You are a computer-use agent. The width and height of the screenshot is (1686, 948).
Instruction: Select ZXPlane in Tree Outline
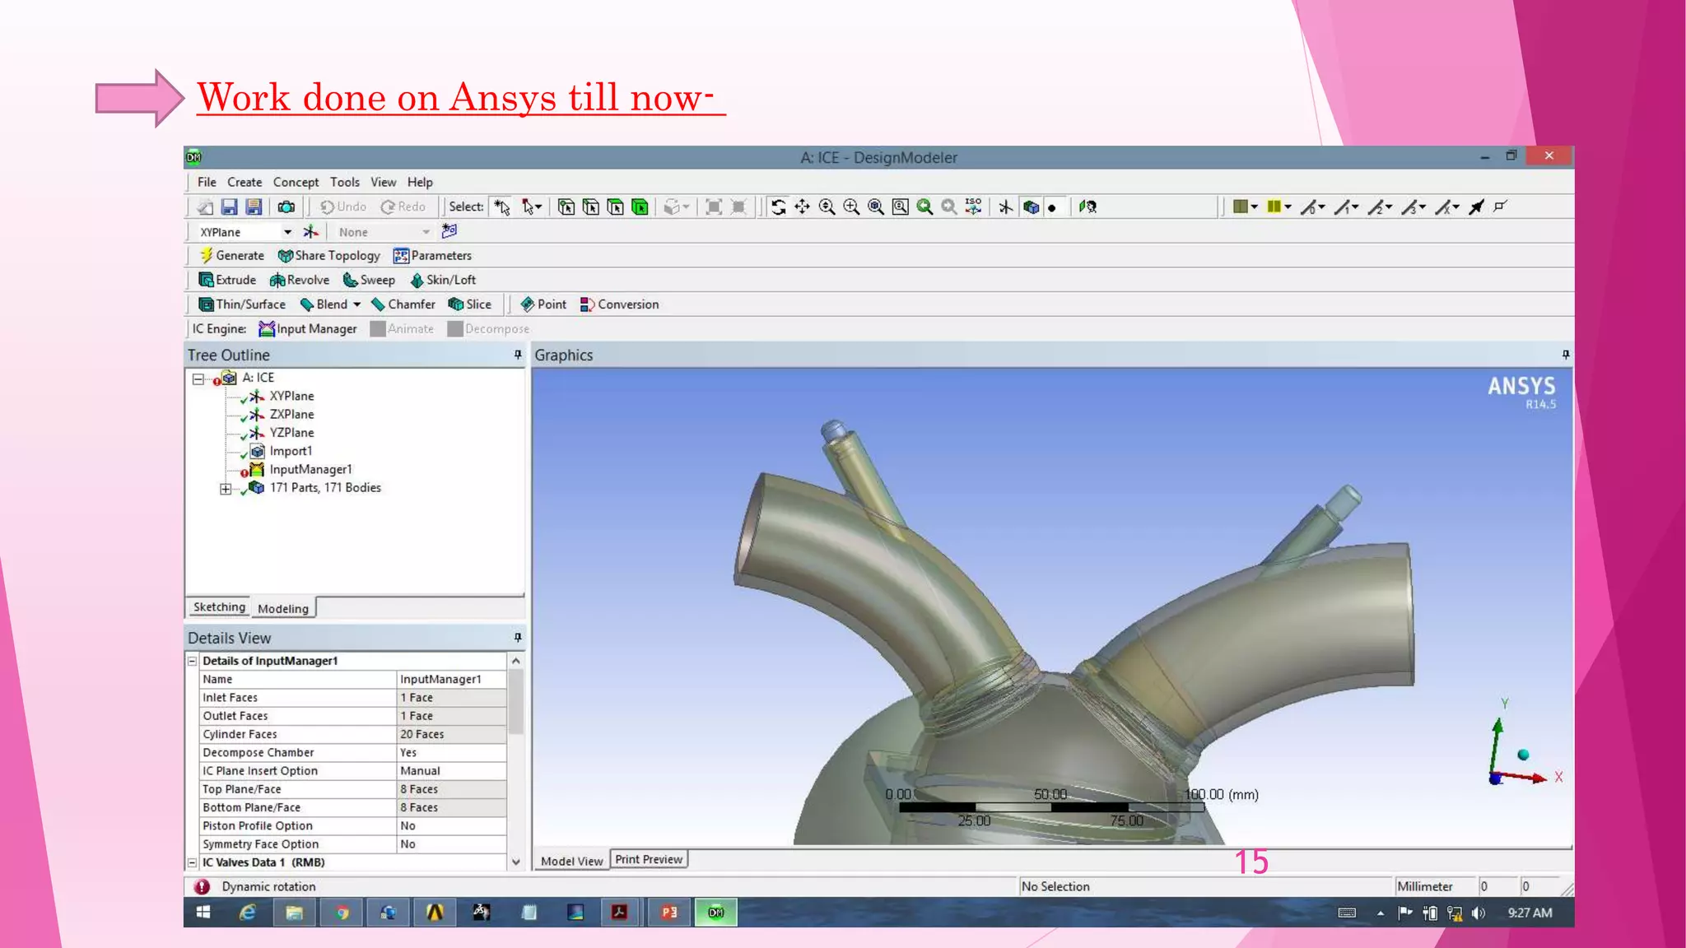click(291, 415)
